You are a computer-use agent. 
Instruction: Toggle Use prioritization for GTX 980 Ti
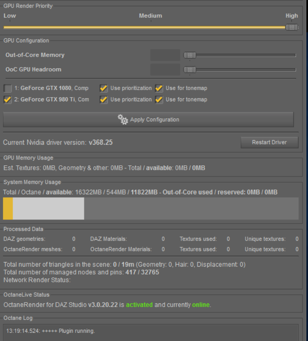coord(104,100)
